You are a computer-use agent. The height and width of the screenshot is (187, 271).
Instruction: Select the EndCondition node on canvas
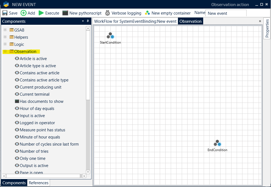tap(217, 143)
